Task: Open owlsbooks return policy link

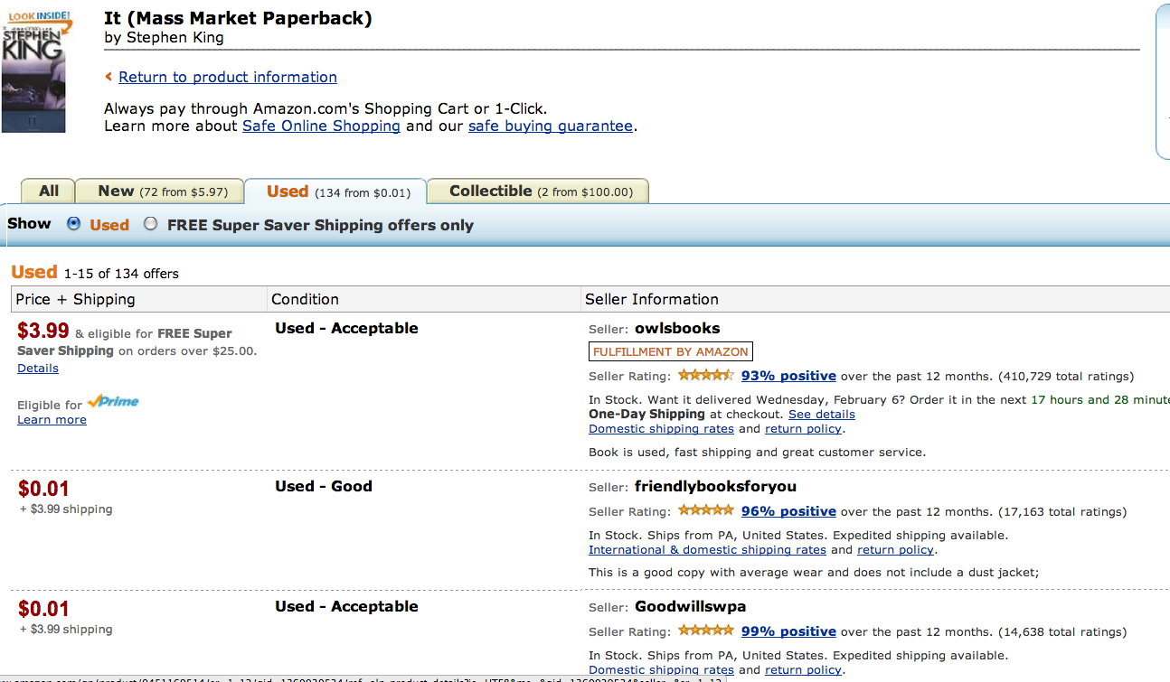Action: tap(804, 429)
